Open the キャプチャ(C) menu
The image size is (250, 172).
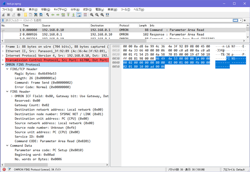click(x=60, y=10)
